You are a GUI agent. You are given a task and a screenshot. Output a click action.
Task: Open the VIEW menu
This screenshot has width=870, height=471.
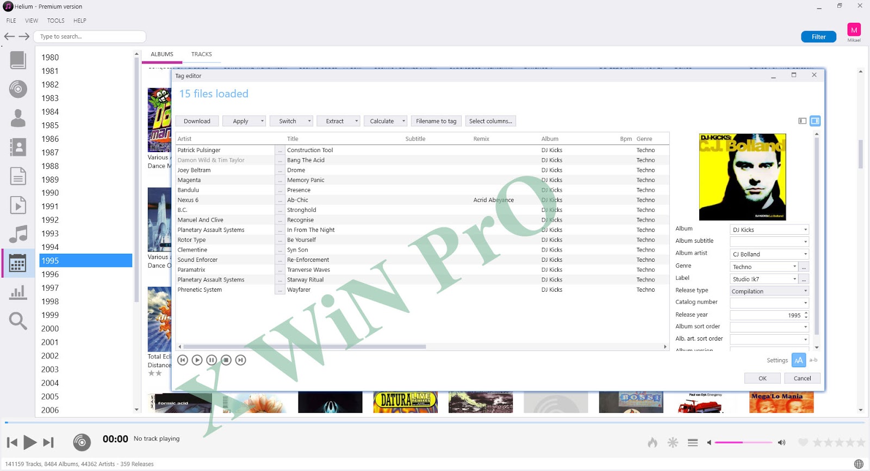32,21
